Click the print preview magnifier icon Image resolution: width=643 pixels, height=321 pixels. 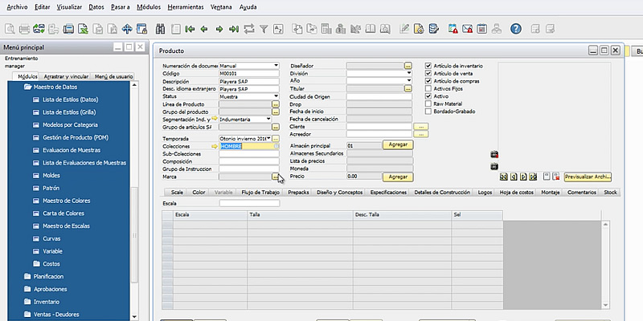8,29
